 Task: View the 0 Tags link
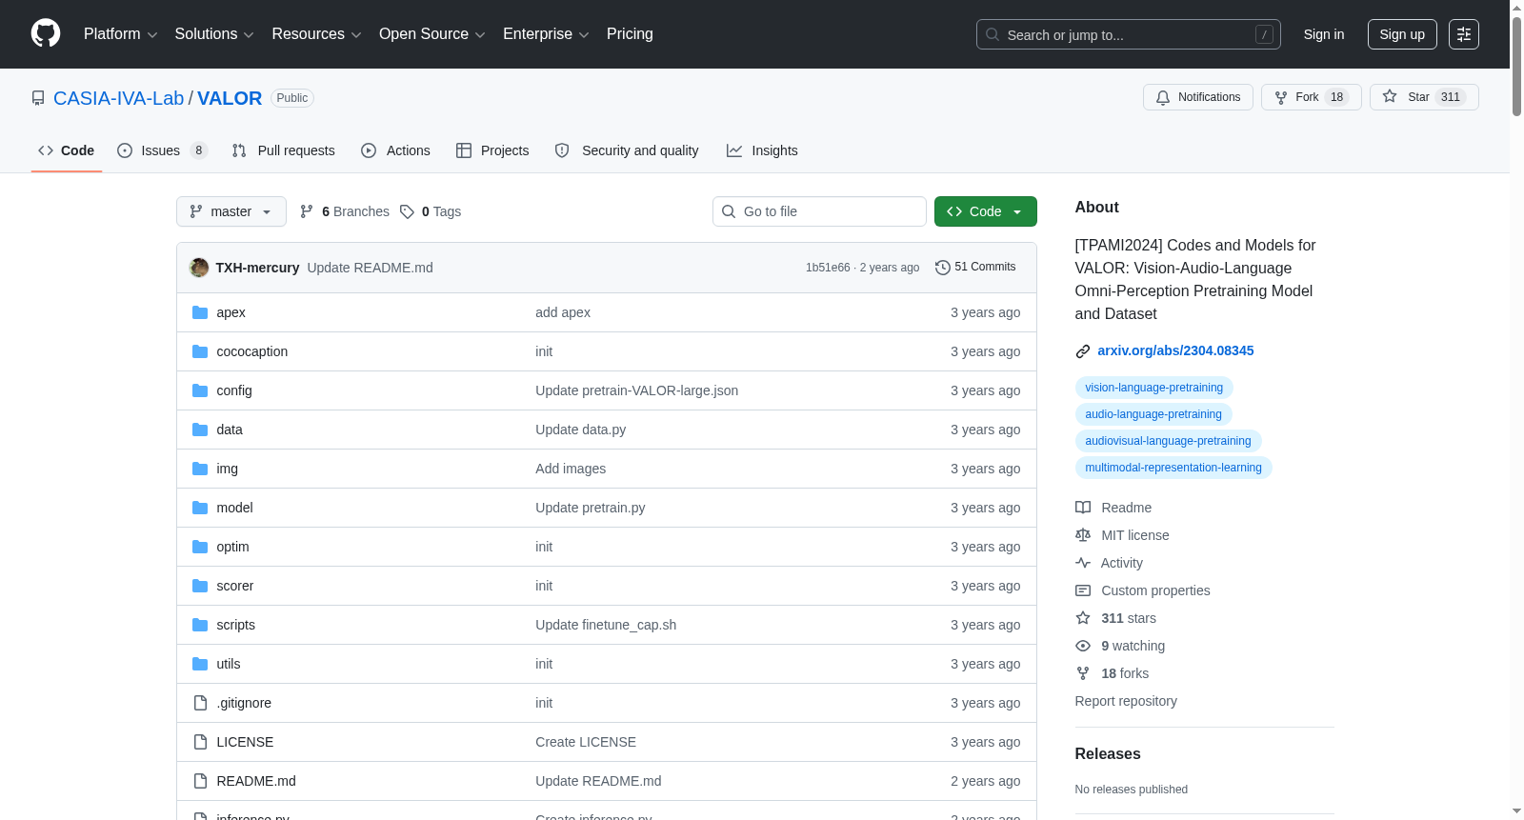tap(431, 211)
